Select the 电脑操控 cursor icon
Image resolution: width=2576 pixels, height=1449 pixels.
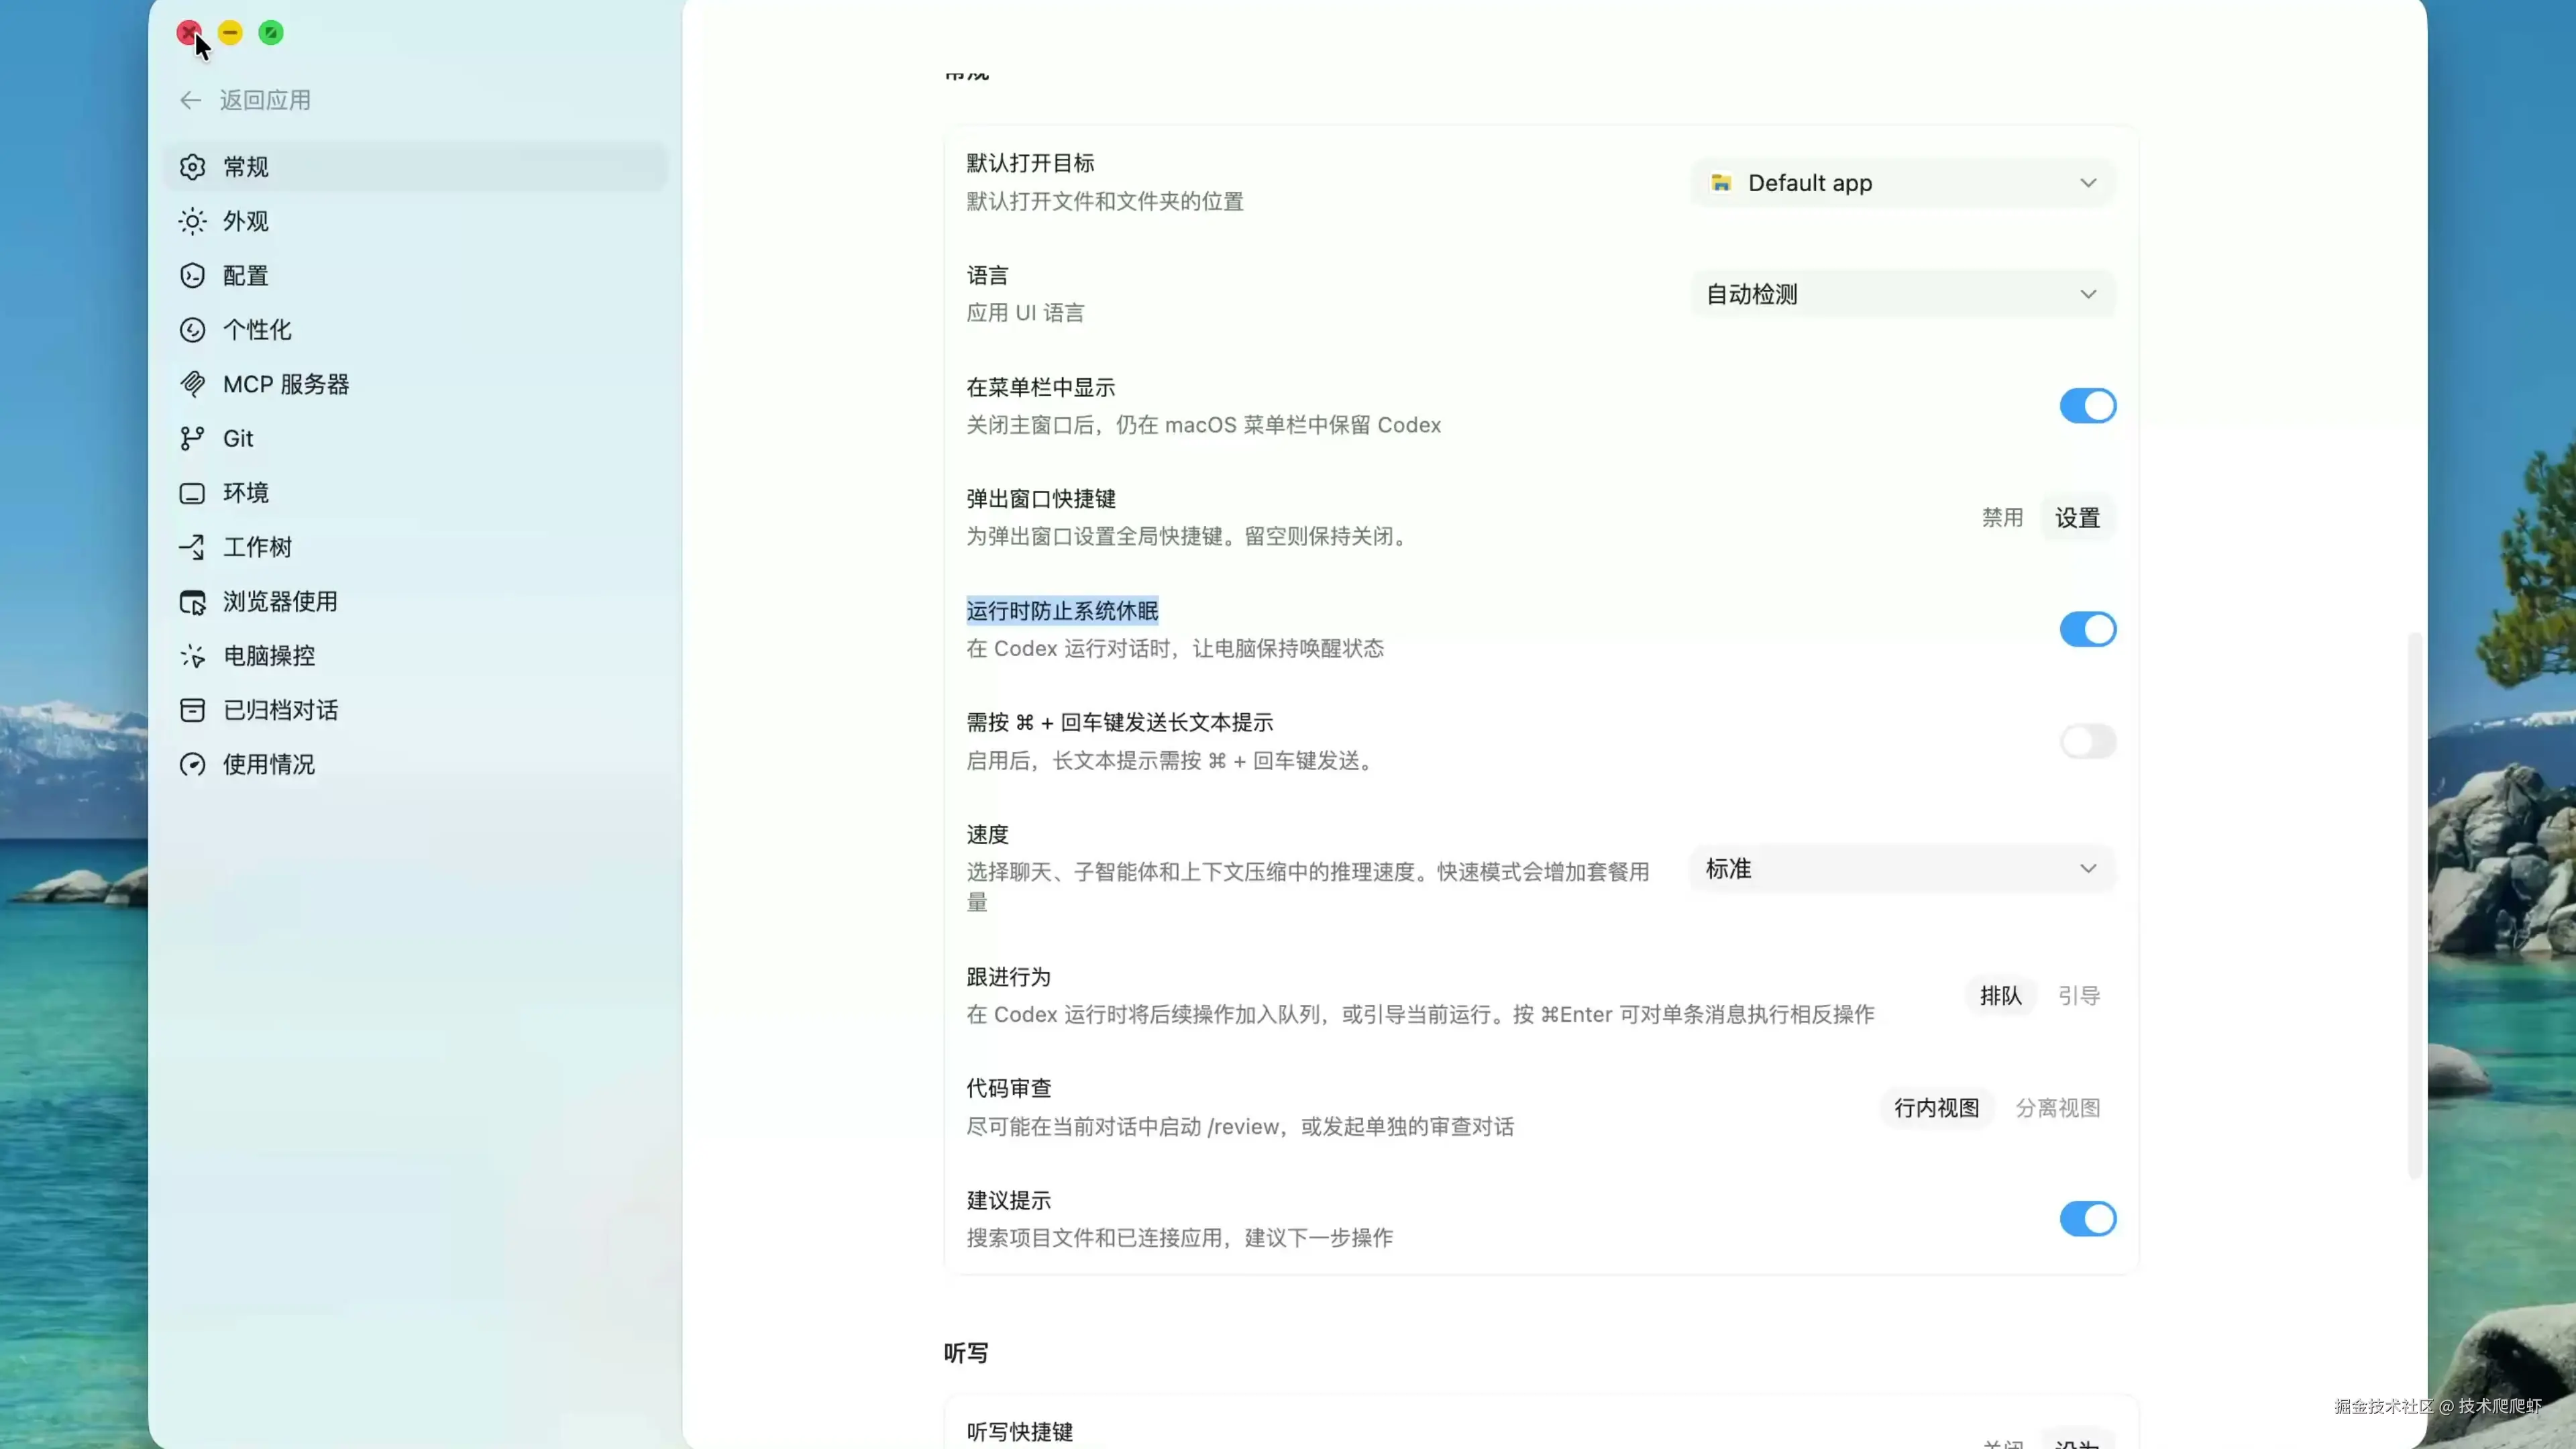coord(192,656)
